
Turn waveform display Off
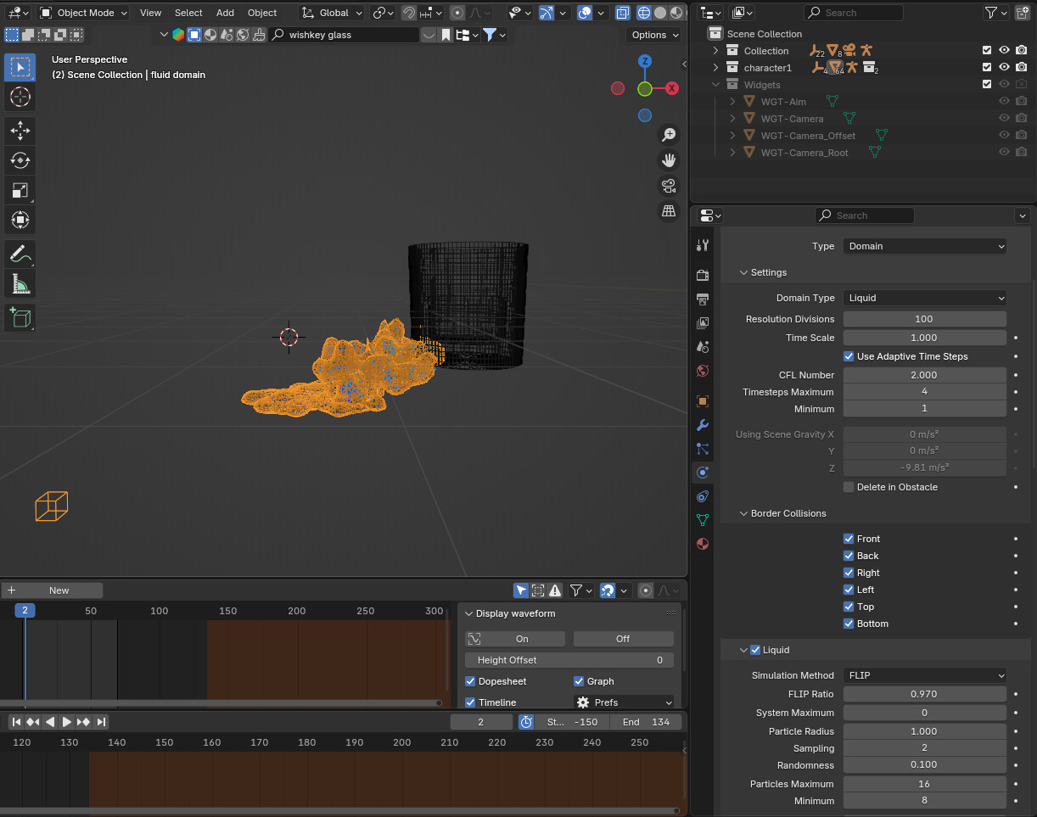pos(624,639)
